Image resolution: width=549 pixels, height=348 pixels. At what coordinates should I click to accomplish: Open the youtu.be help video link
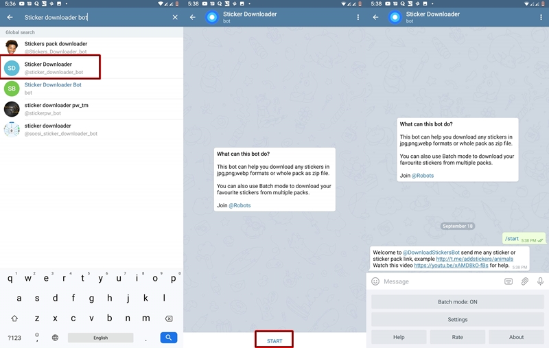click(x=451, y=266)
